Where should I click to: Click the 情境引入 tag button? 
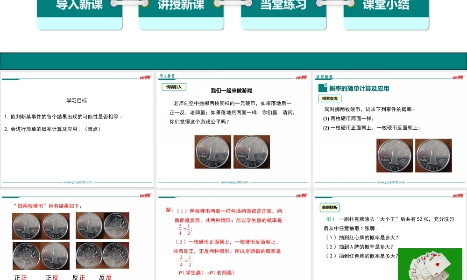(174, 87)
